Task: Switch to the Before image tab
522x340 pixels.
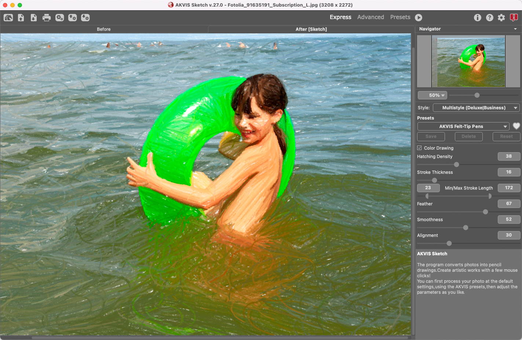Action: coord(104,29)
